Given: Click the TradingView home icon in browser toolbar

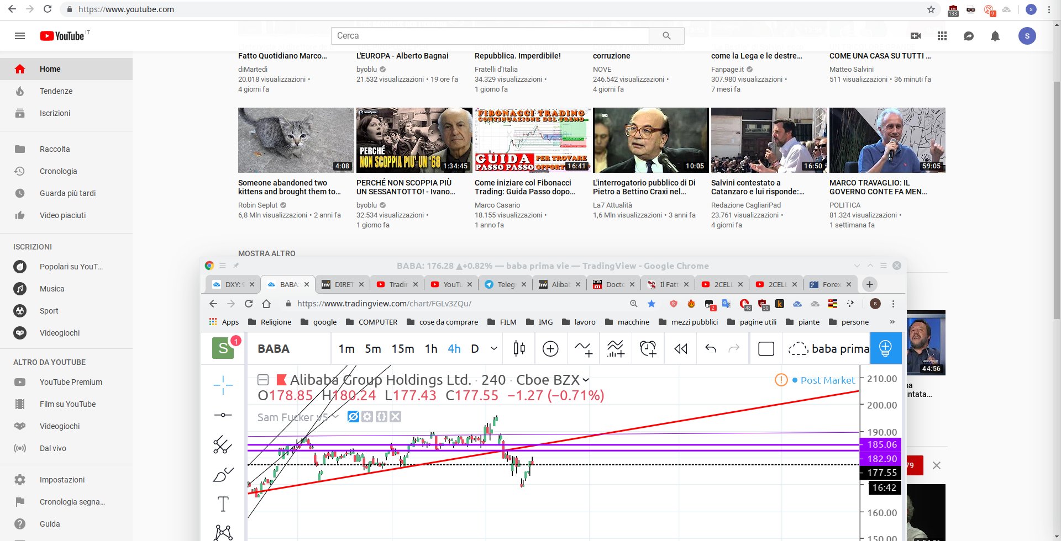Looking at the screenshot, I should tap(266, 304).
